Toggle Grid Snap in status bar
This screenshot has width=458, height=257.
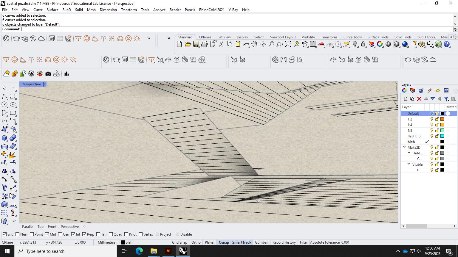pyautogui.click(x=180, y=242)
